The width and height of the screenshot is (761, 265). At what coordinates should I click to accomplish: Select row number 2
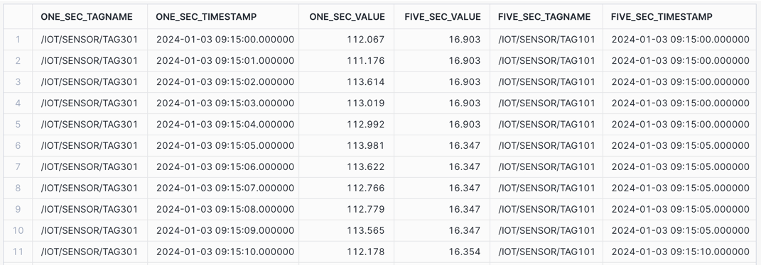point(18,60)
